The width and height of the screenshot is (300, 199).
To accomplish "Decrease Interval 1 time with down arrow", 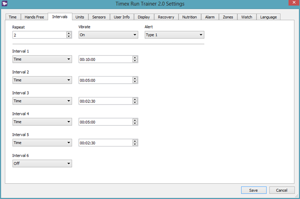I will (135, 61).
